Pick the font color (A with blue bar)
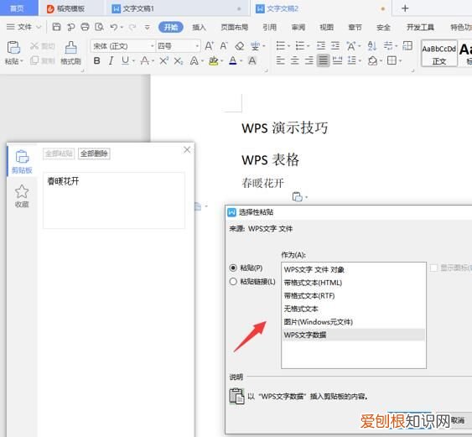Viewport: 472px width, 437px height. (232, 61)
